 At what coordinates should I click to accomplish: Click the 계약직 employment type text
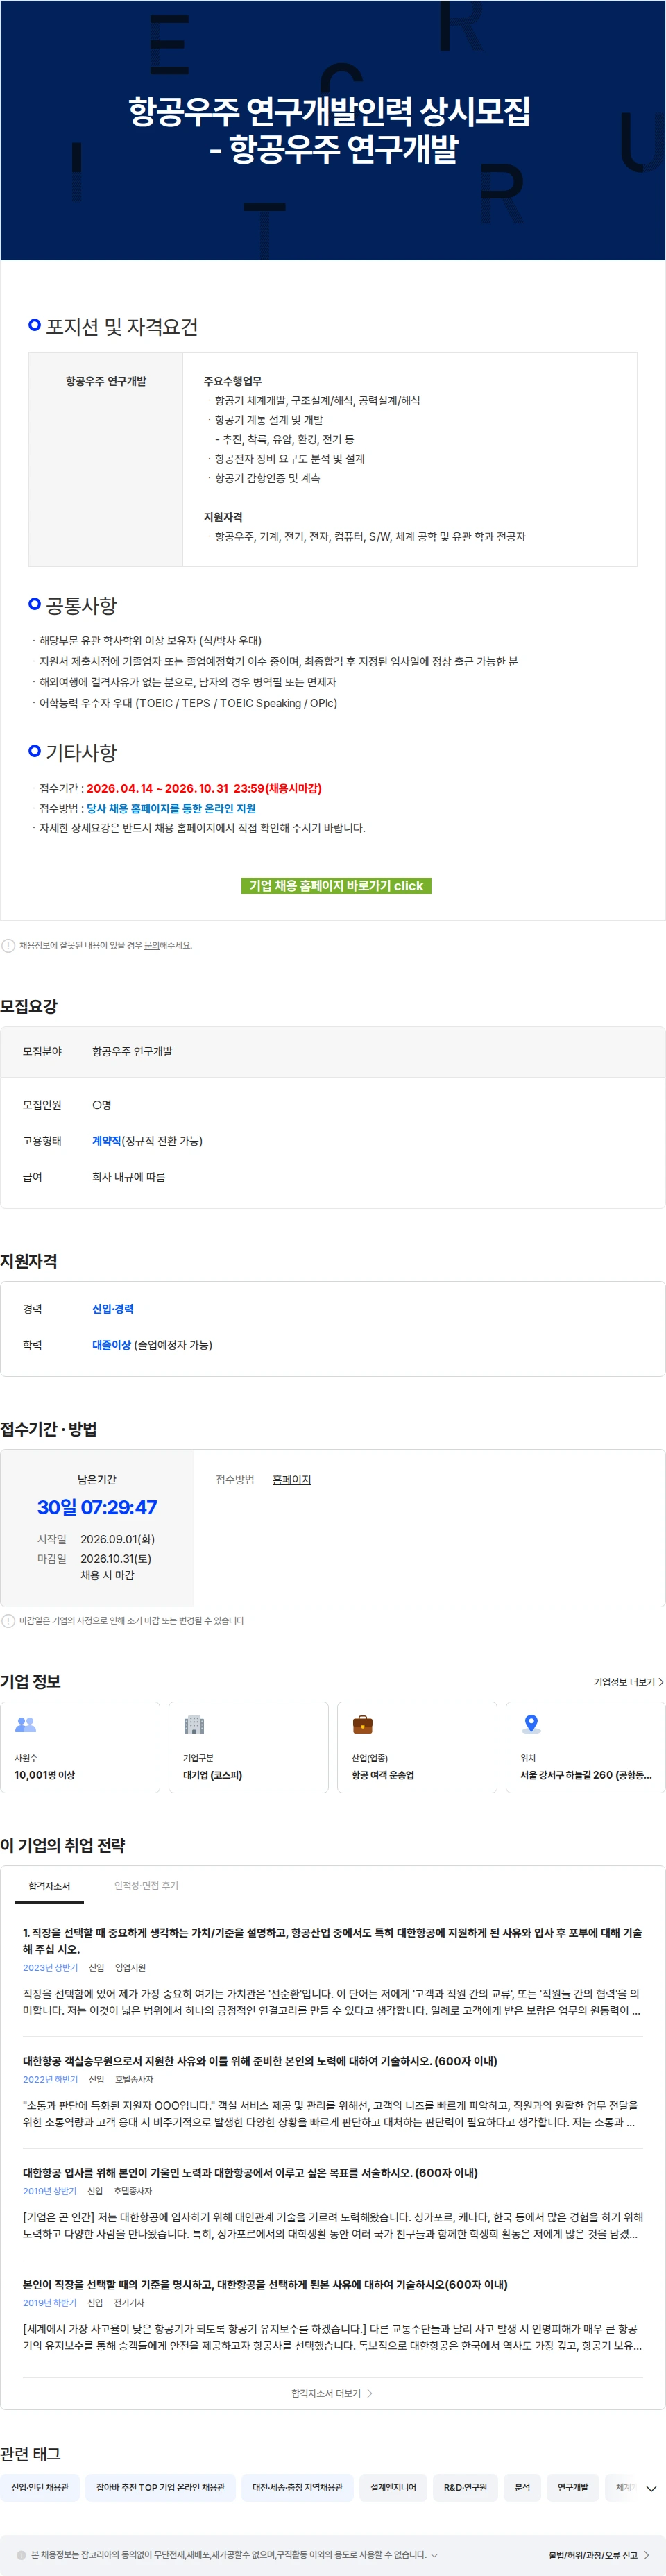point(106,1140)
